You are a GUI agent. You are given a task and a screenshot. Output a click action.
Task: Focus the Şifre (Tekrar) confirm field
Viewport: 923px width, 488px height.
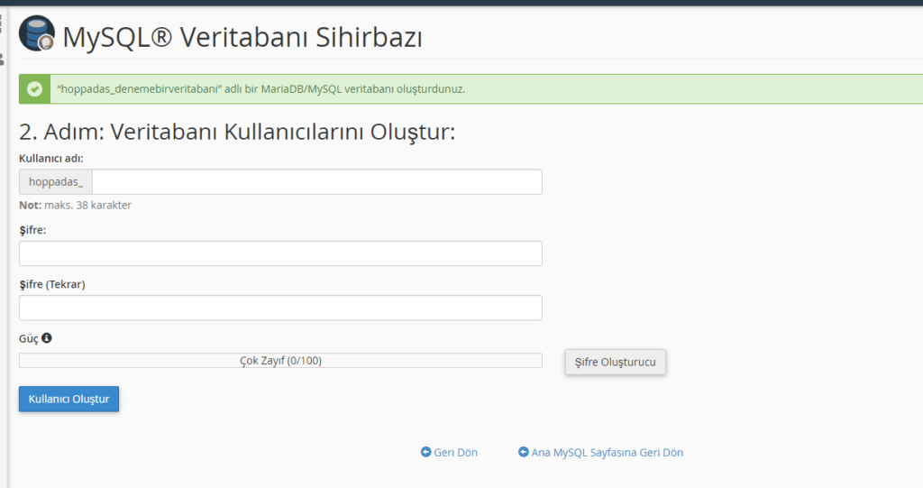tap(280, 308)
